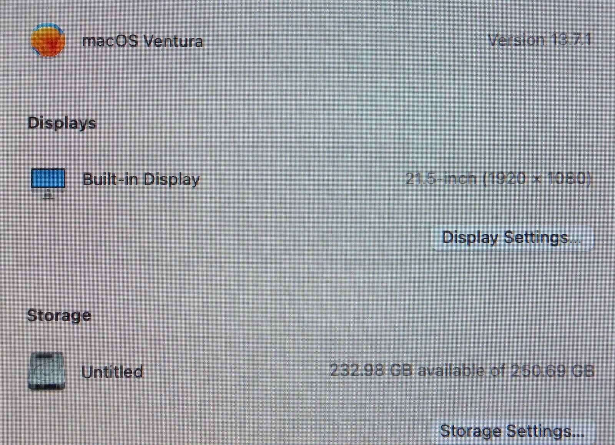This screenshot has width=615, height=445.
Task: Click the Displays section heading
Action: (62, 123)
